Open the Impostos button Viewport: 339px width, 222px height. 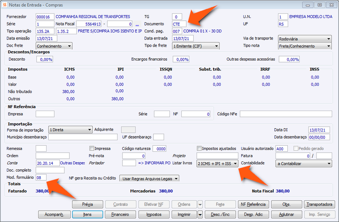click(154, 214)
